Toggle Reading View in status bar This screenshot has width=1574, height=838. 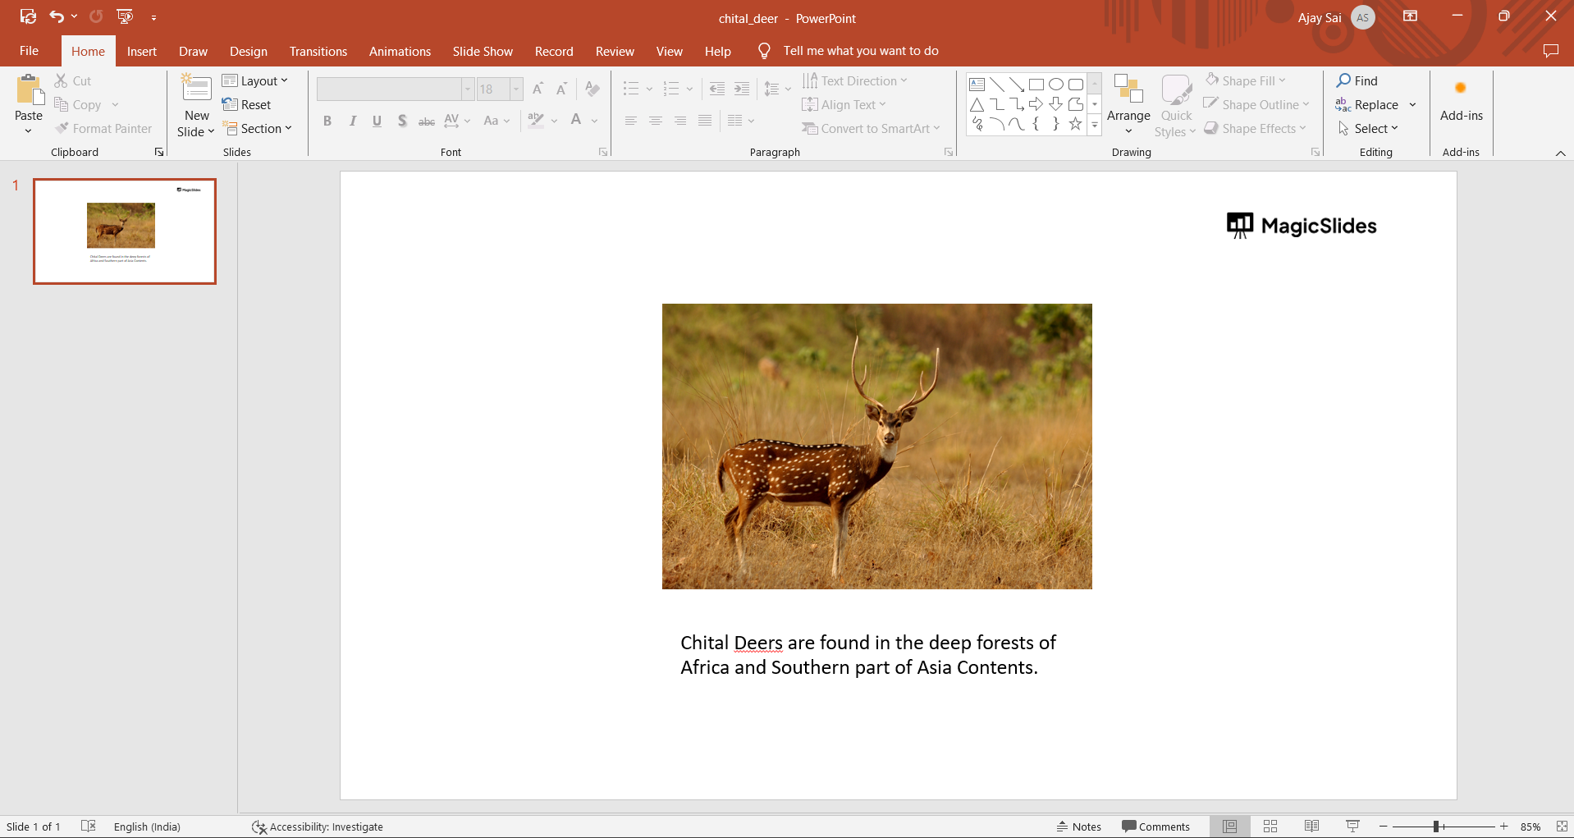[x=1311, y=827]
